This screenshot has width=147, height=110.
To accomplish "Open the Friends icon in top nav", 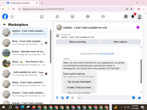I will [57, 16].
